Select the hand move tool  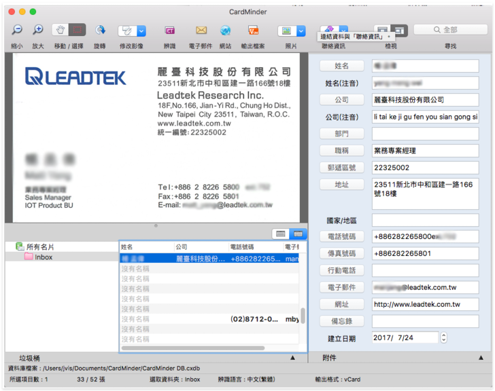pyautogui.click(x=60, y=30)
